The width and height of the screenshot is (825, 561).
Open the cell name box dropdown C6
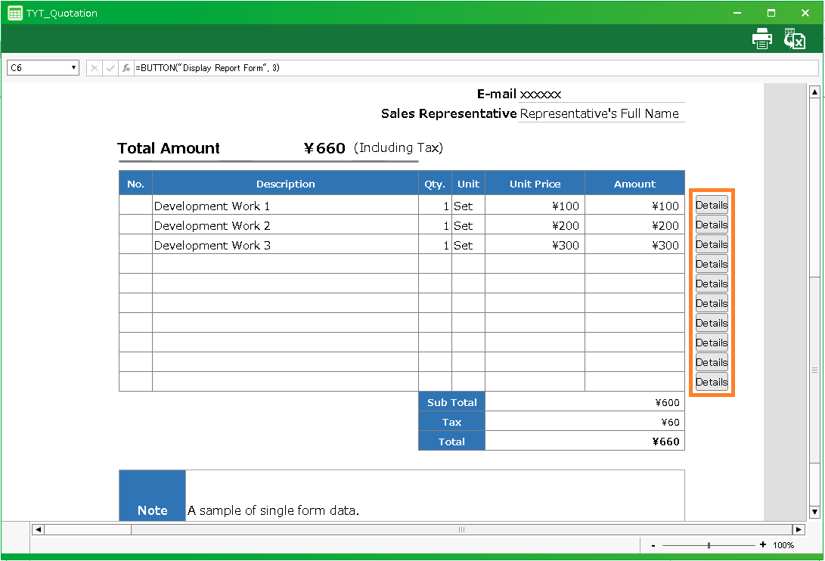pyautogui.click(x=73, y=68)
